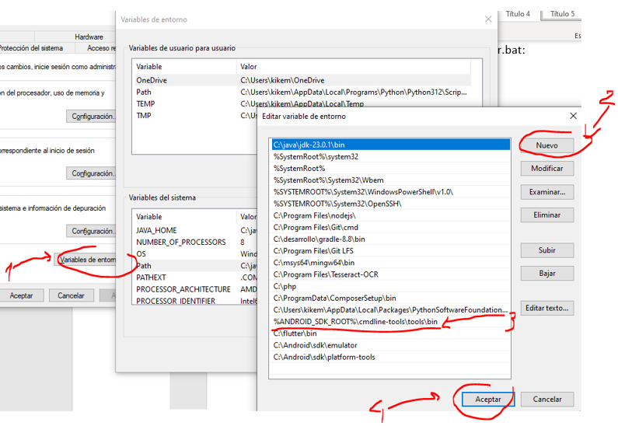Switch to the Hardware tab
618x426 pixels.
tap(89, 37)
